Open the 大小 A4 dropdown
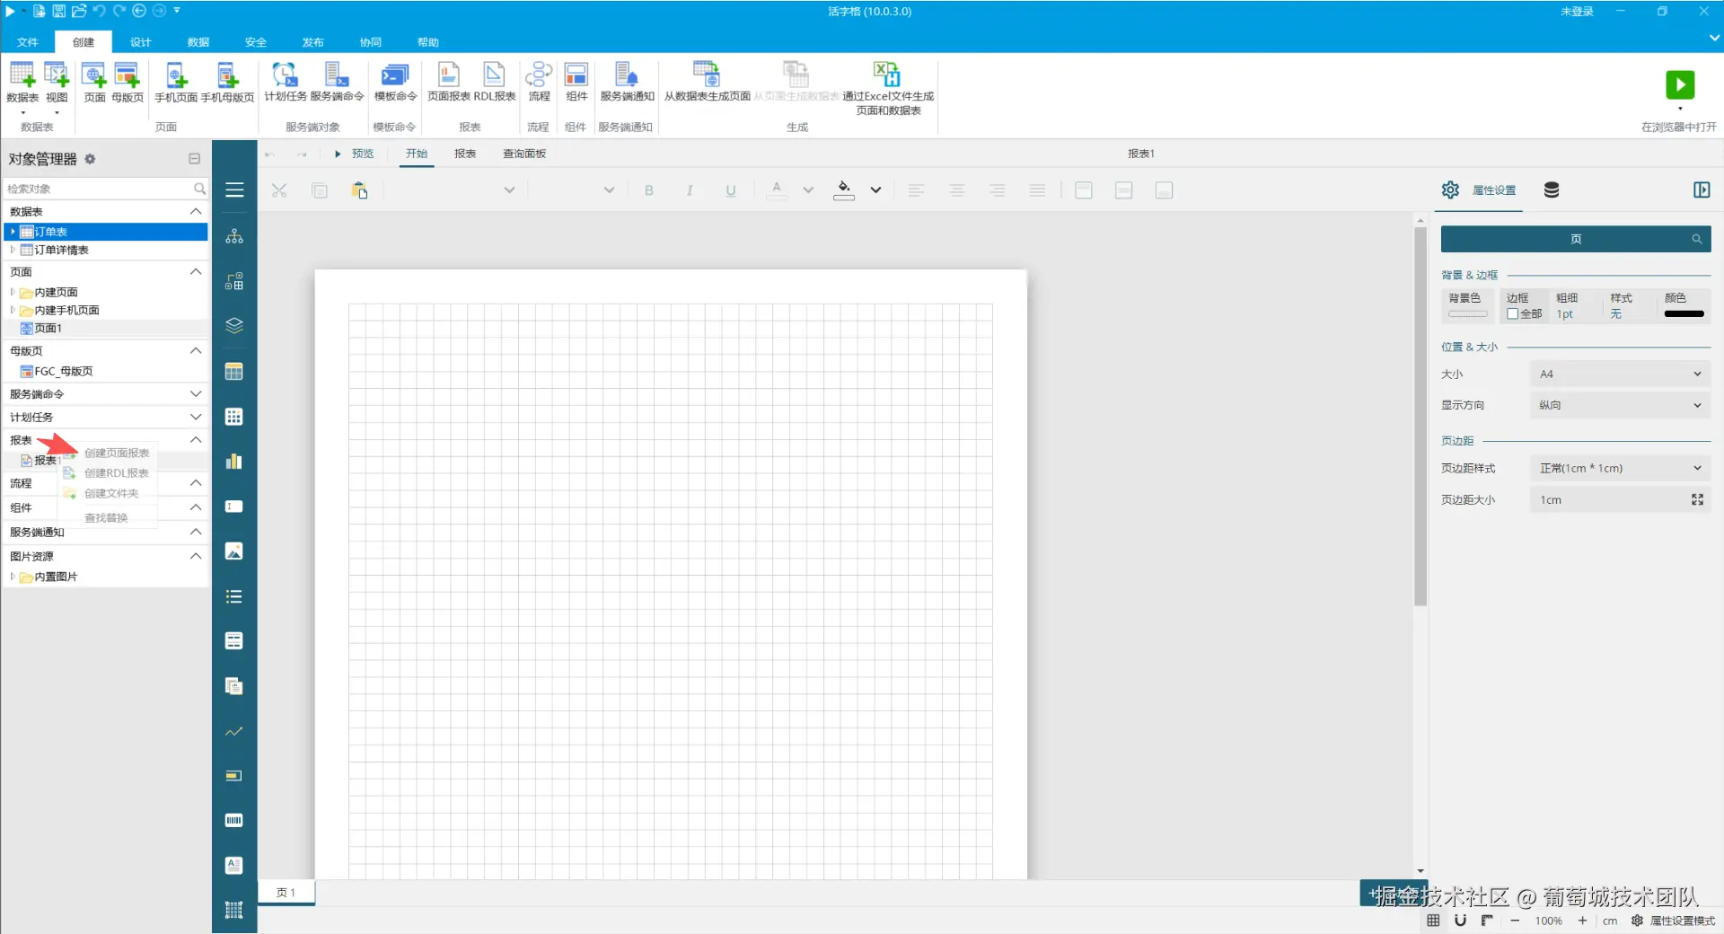This screenshot has height=934, width=1724. [x=1620, y=374]
